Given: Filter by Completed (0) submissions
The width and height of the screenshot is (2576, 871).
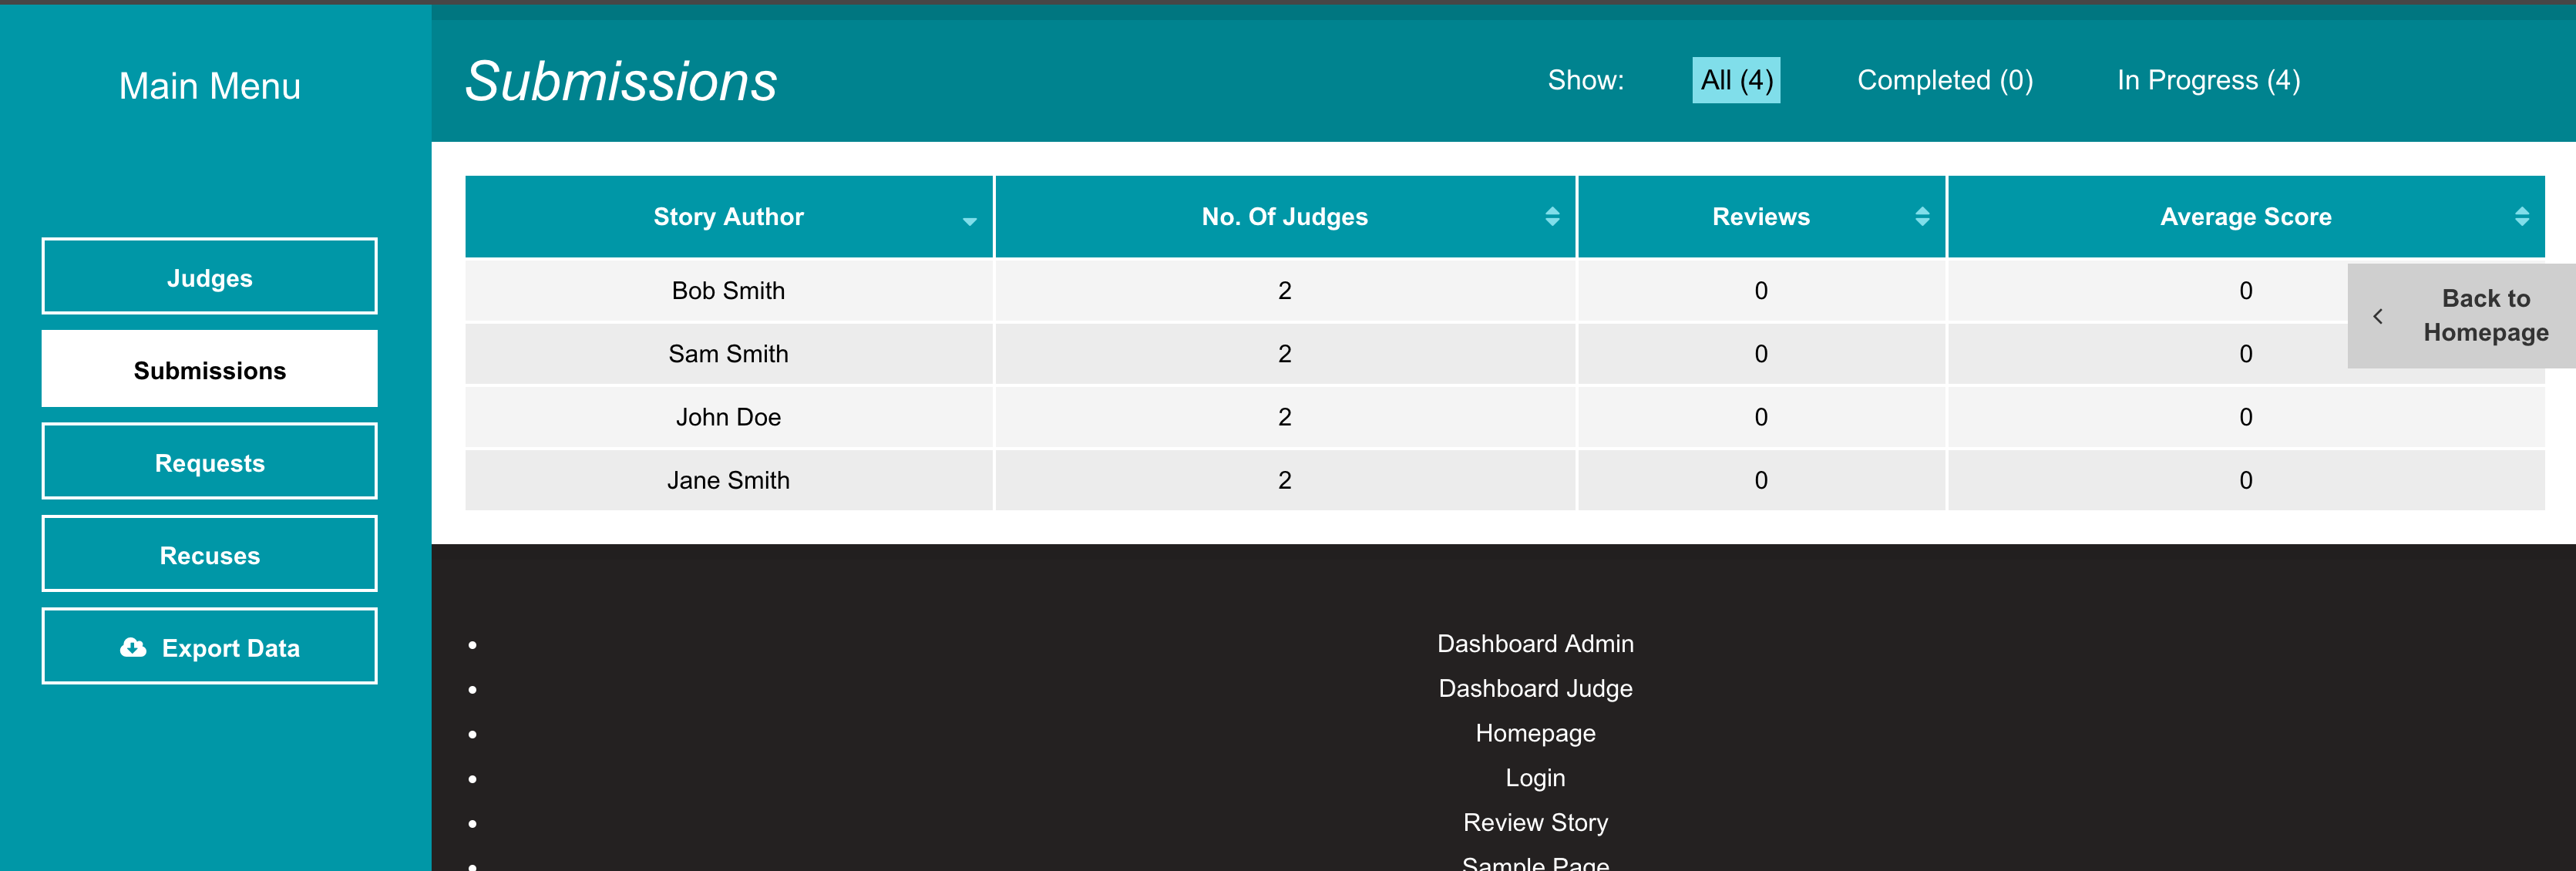Looking at the screenshot, I should tap(1944, 80).
